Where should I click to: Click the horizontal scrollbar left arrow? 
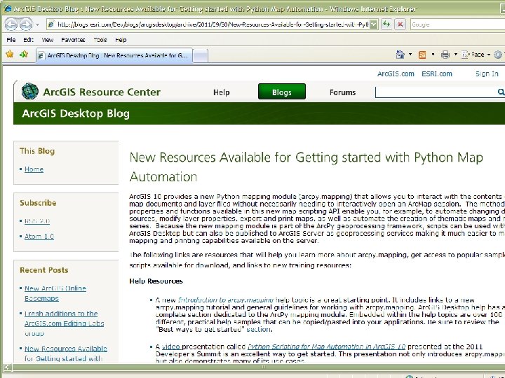pyautogui.click(x=7, y=367)
